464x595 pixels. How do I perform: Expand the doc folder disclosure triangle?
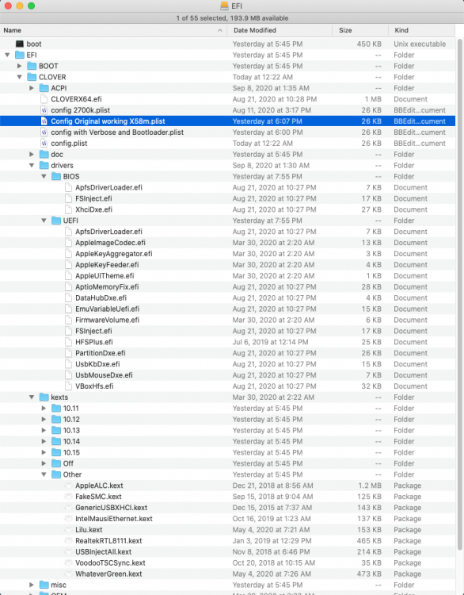coord(32,155)
